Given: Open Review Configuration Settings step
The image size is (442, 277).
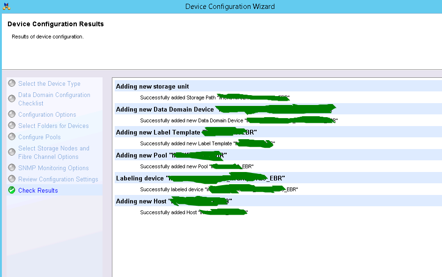Looking at the screenshot, I should (58, 180).
